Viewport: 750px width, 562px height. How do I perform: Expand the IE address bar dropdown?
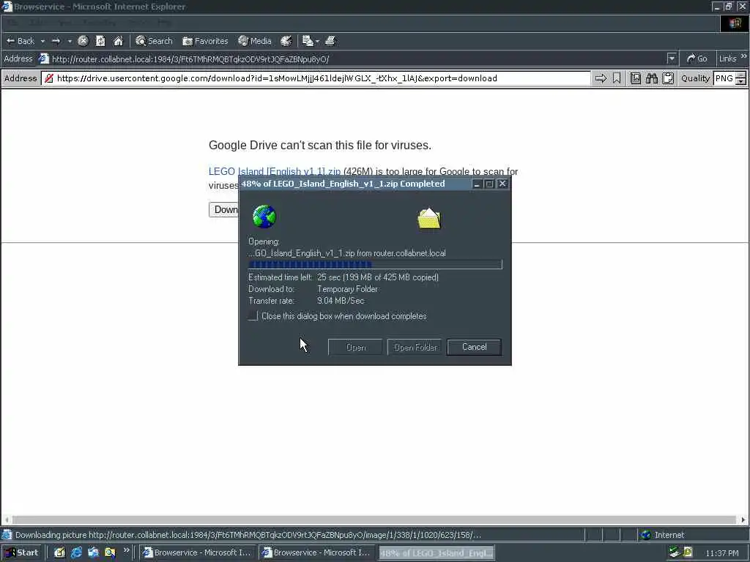coord(672,59)
